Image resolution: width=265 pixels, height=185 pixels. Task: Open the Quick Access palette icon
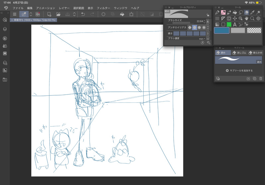click(5, 20)
